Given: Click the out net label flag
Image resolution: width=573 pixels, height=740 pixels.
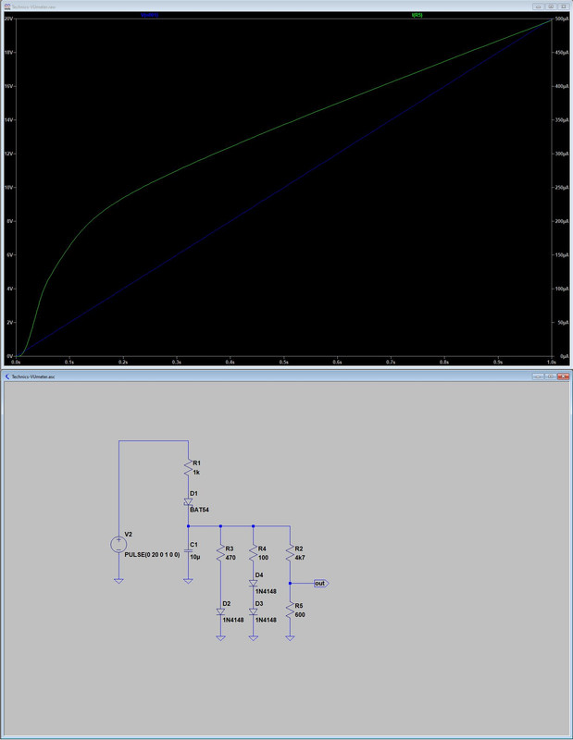Looking at the screenshot, I should click(x=321, y=584).
